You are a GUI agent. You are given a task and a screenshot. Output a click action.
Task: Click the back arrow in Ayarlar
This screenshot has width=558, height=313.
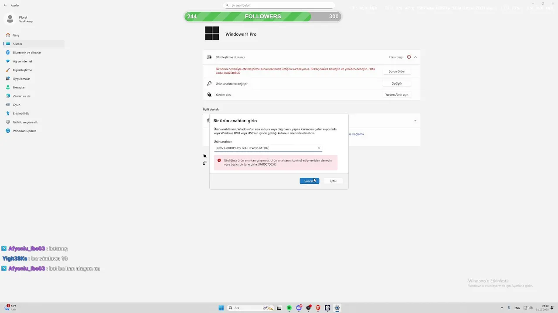[x=5, y=5]
